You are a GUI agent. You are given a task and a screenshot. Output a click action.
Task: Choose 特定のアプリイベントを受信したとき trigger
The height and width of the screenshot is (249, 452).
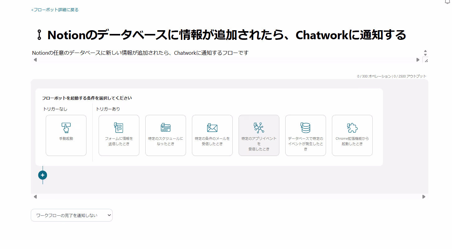259,135
